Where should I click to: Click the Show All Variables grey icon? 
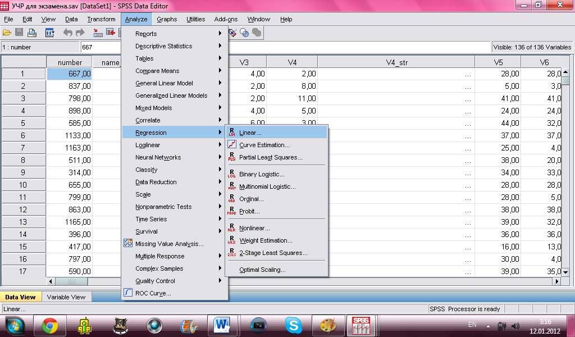click(x=257, y=33)
